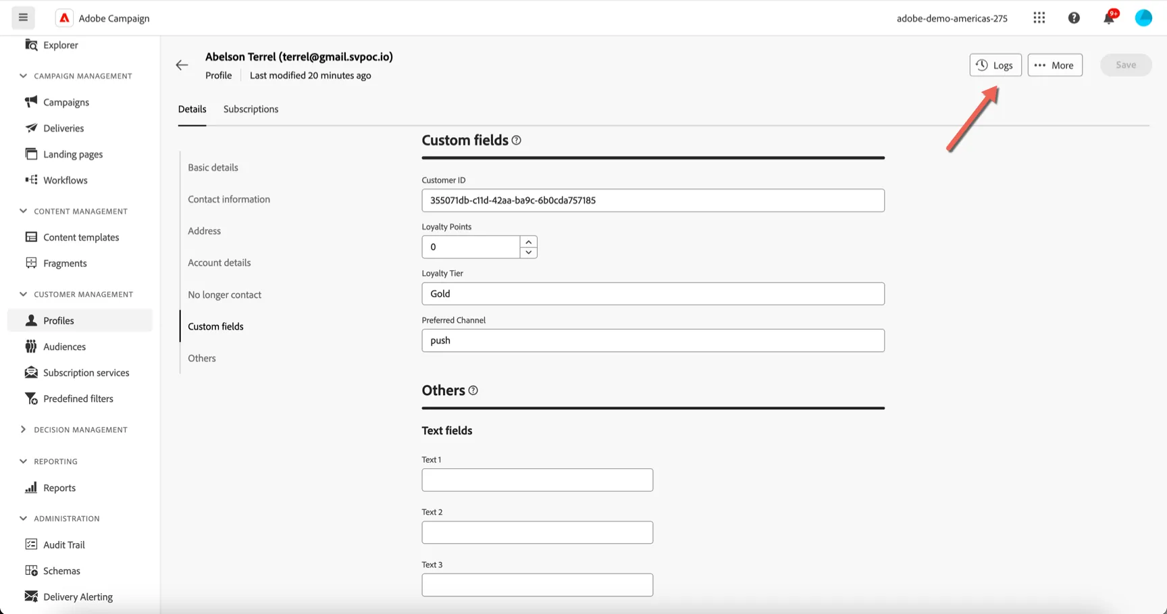Screen dimensions: 1167x614
Task: Click the Deliveries paper plane icon
Action: pyautogui.click(x=31, y=128)
